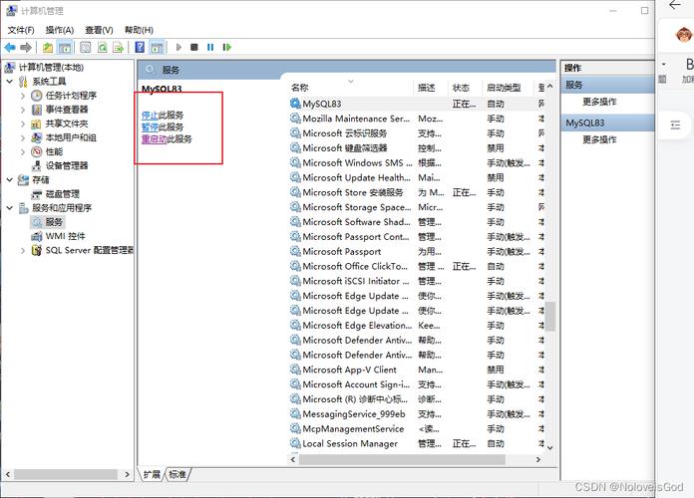Select 服务 in the tree

[x=54, y=221]
